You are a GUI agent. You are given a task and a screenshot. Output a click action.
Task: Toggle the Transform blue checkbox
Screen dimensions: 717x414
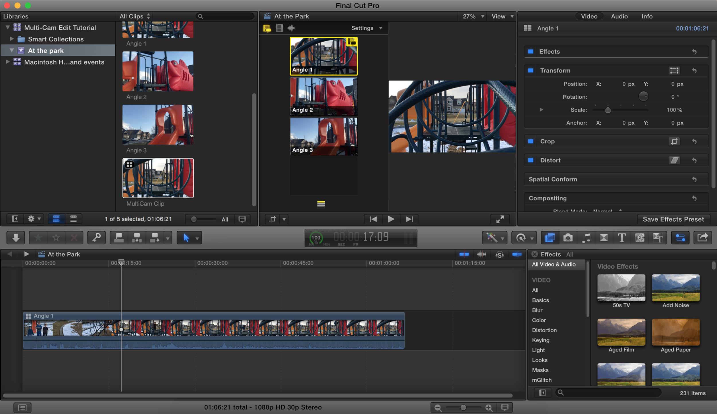[x=531, y=71]
